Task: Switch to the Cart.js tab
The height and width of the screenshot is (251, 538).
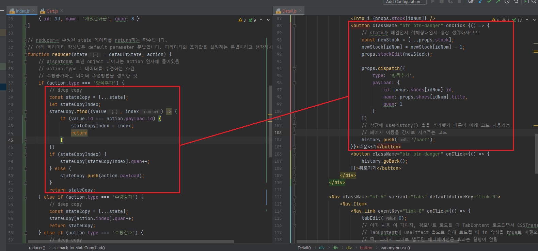Action: point(51,11)
